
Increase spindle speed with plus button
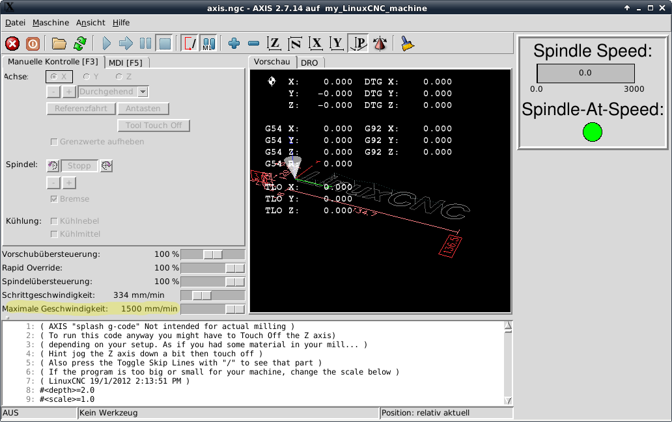(x=68, y=183)
